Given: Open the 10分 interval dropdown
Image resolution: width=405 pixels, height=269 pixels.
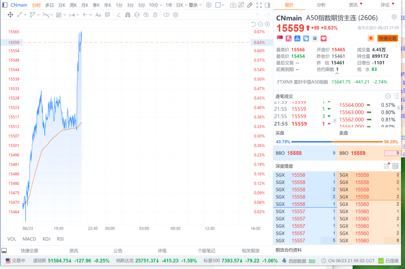Looking at the screenshot, I should click(156, 5).
